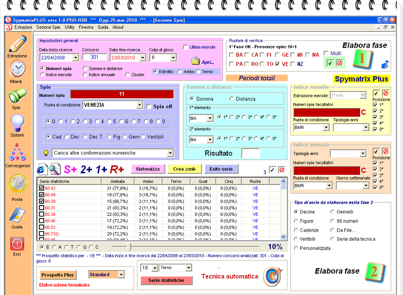Open the About menu
The height and width of the screenshot is (295, 403).
pyautogui.click(x=118, y=27)
